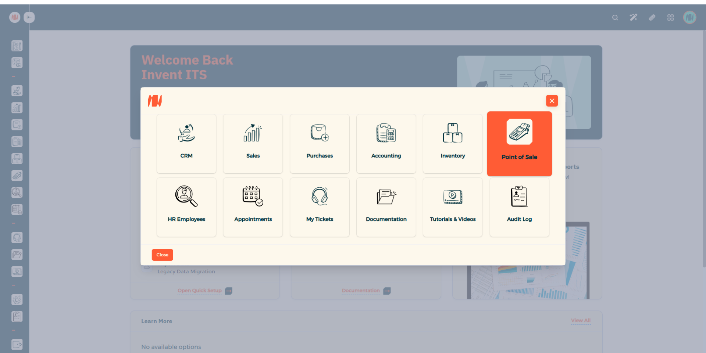The width and height of the screenshot is (706, 353).
Task: Open the user profile avatar menu
Action: click(x=689, y=17)
